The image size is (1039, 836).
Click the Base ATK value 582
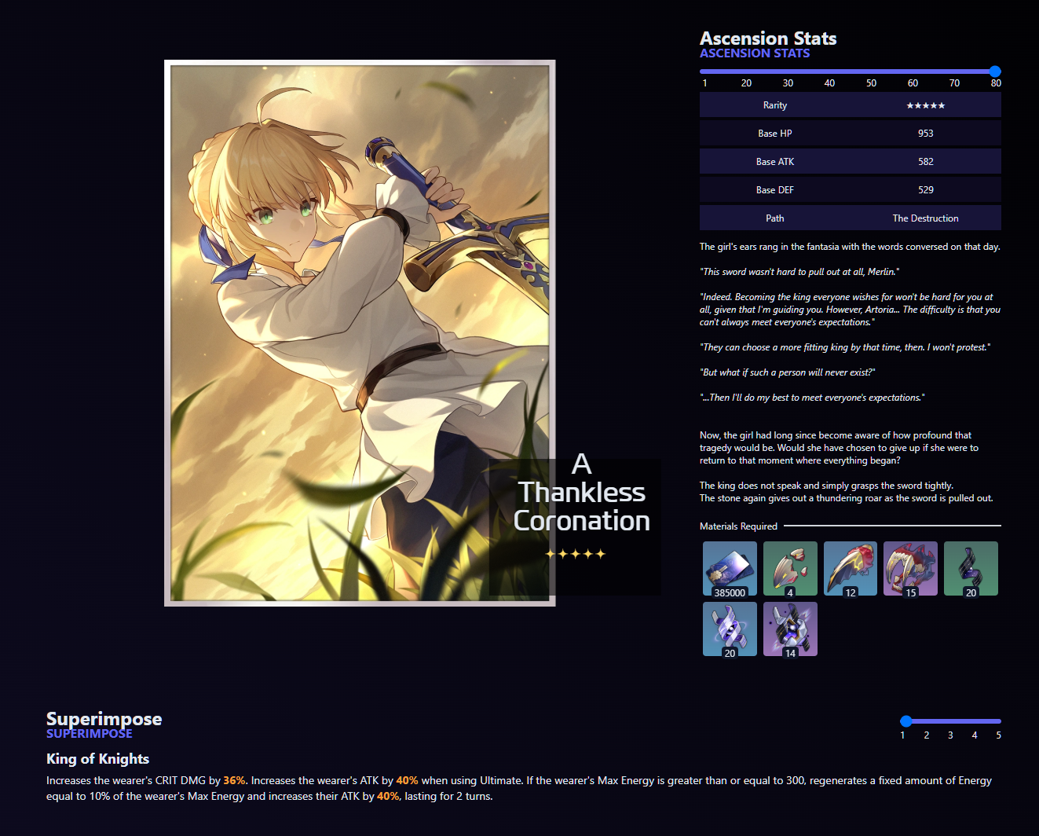coord(926,162)
